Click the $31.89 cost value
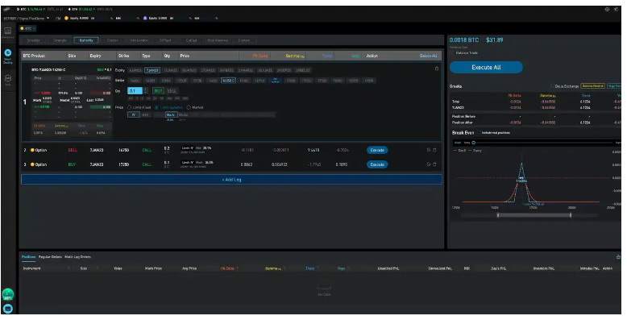Viewport: 627px width, 320px height. click(495, 40)
